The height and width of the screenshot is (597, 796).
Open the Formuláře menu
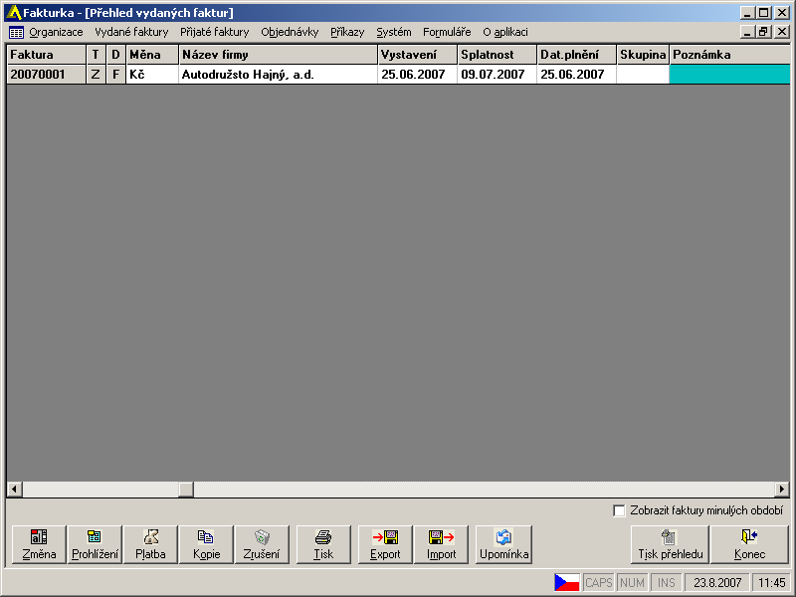[447, 33]
